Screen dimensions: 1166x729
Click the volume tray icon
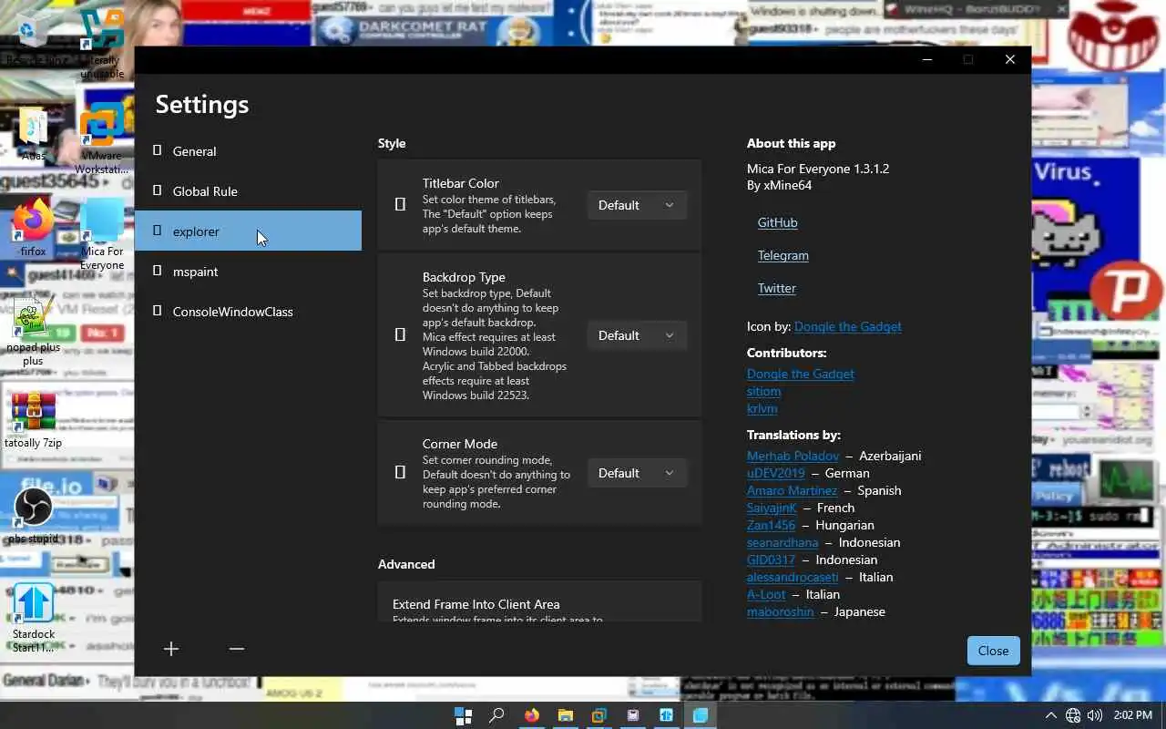[x=1095, y=715]
